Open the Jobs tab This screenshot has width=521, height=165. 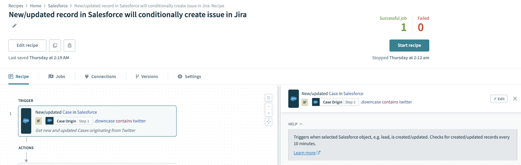[57, 76]
